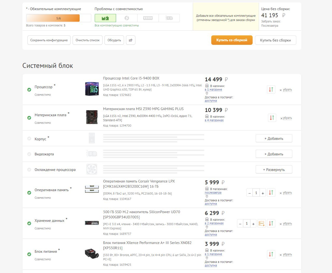Select the motherboard compatibility icon
The image size is (332, 273).
(x=105, y=18)
